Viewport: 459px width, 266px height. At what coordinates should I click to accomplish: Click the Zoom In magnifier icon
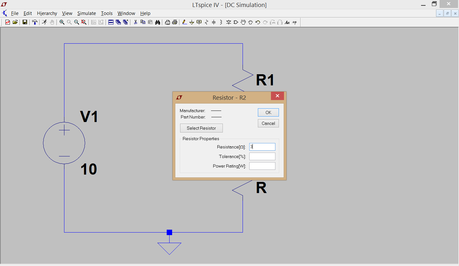click(62, 22)
